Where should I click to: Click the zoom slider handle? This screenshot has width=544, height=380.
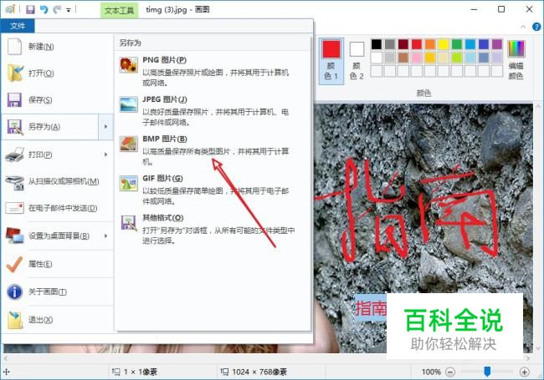tap(487, 372)
